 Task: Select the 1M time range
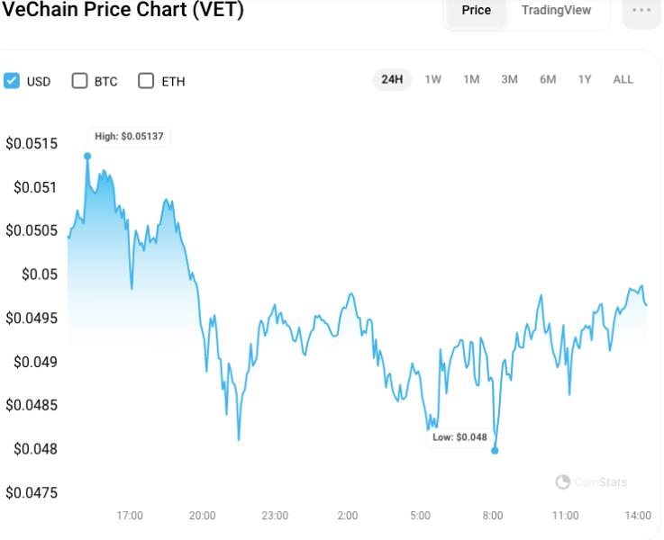click(471, 79)
